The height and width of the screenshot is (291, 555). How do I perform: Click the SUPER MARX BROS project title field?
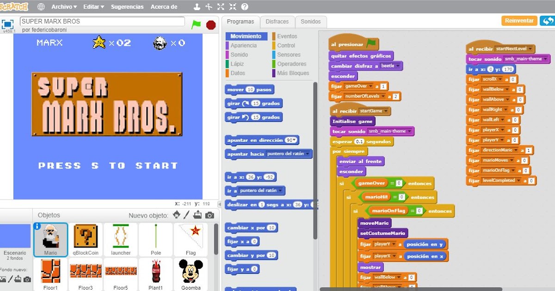pos(103,21)
